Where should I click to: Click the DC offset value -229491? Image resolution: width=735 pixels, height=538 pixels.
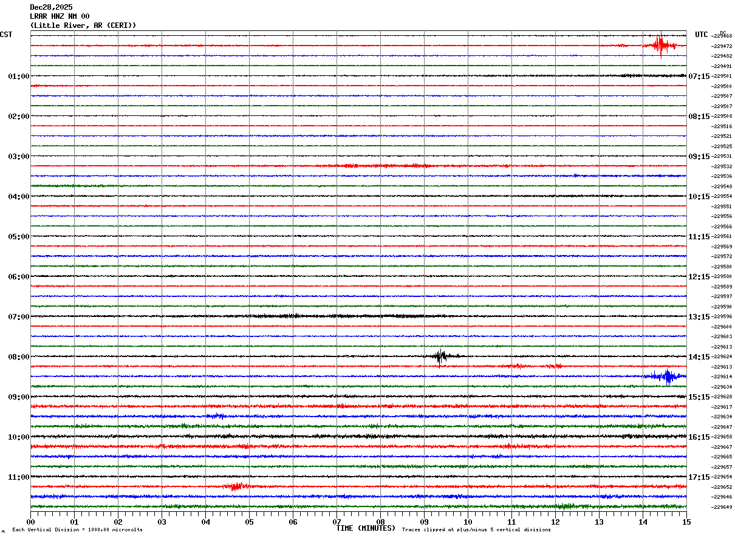[x=721, y=66]
